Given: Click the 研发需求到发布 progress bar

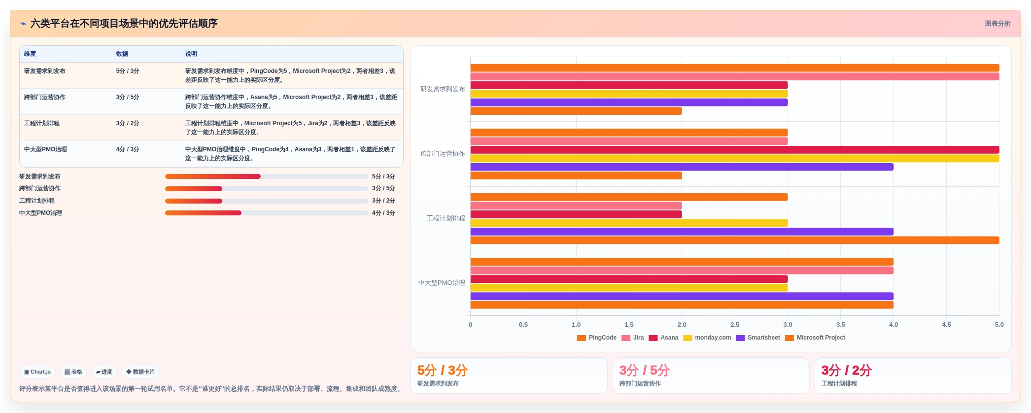Looking at the screenshot, I should point(267,176).
